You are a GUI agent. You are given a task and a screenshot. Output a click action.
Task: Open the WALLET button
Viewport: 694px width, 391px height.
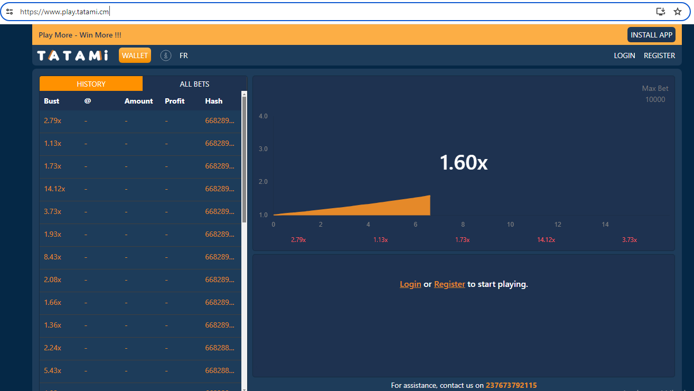pyautogui.click(x=135, y=55)
